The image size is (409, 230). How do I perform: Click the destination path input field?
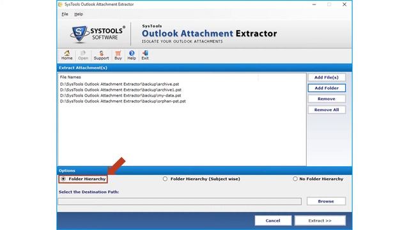pos(180,201)
